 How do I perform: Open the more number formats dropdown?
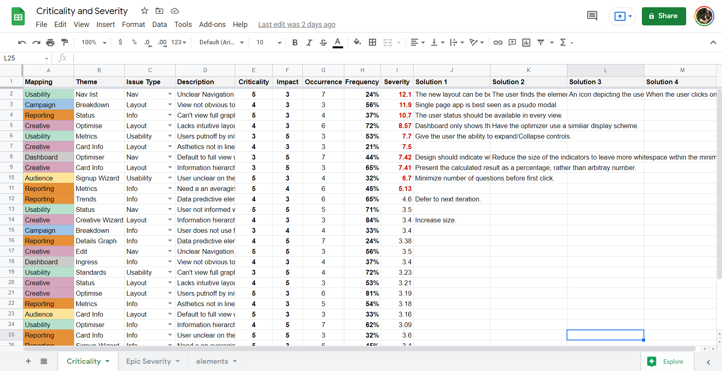click(179, 42)
